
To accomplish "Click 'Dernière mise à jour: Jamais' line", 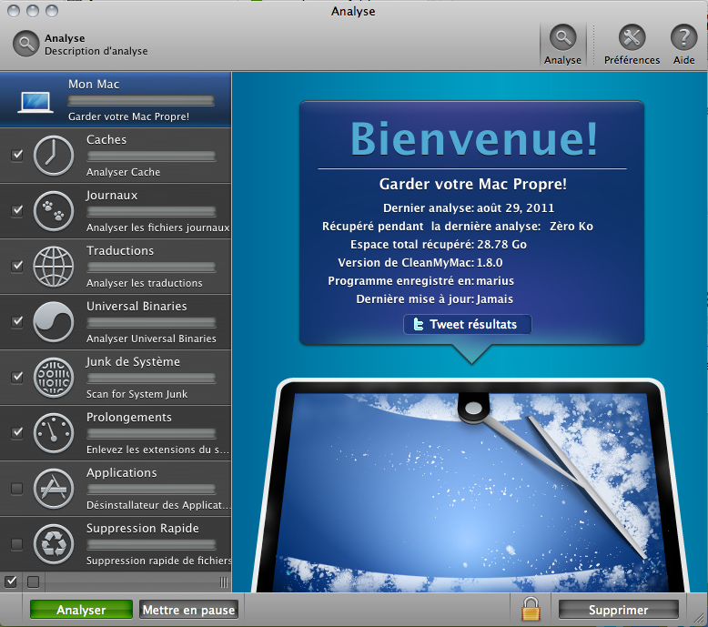I will (x=434, y=299).
